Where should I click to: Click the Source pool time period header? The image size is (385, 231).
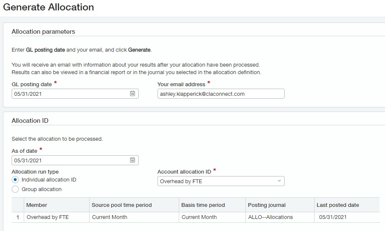point(122,205)
